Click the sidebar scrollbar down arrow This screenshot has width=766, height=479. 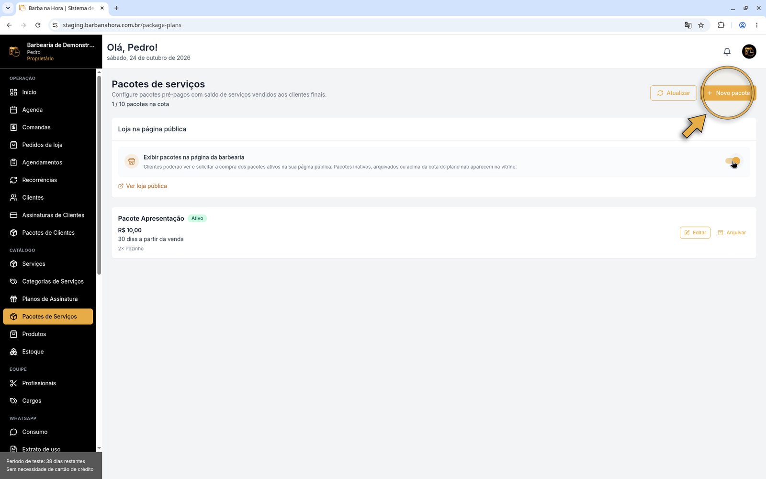click(99, 448)
